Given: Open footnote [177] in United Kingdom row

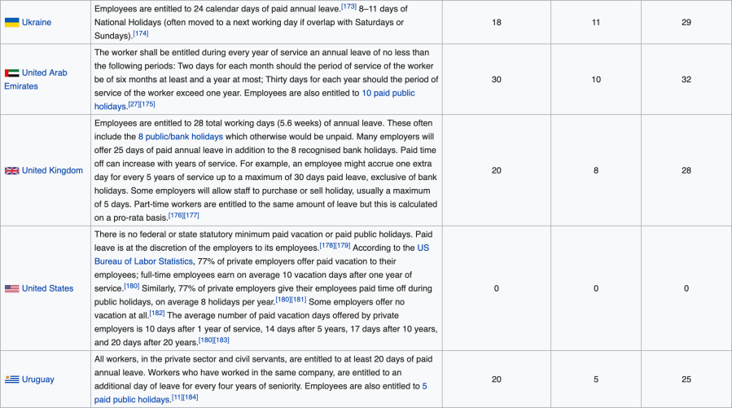Looking at the screenshot, I should coord(191,214).
